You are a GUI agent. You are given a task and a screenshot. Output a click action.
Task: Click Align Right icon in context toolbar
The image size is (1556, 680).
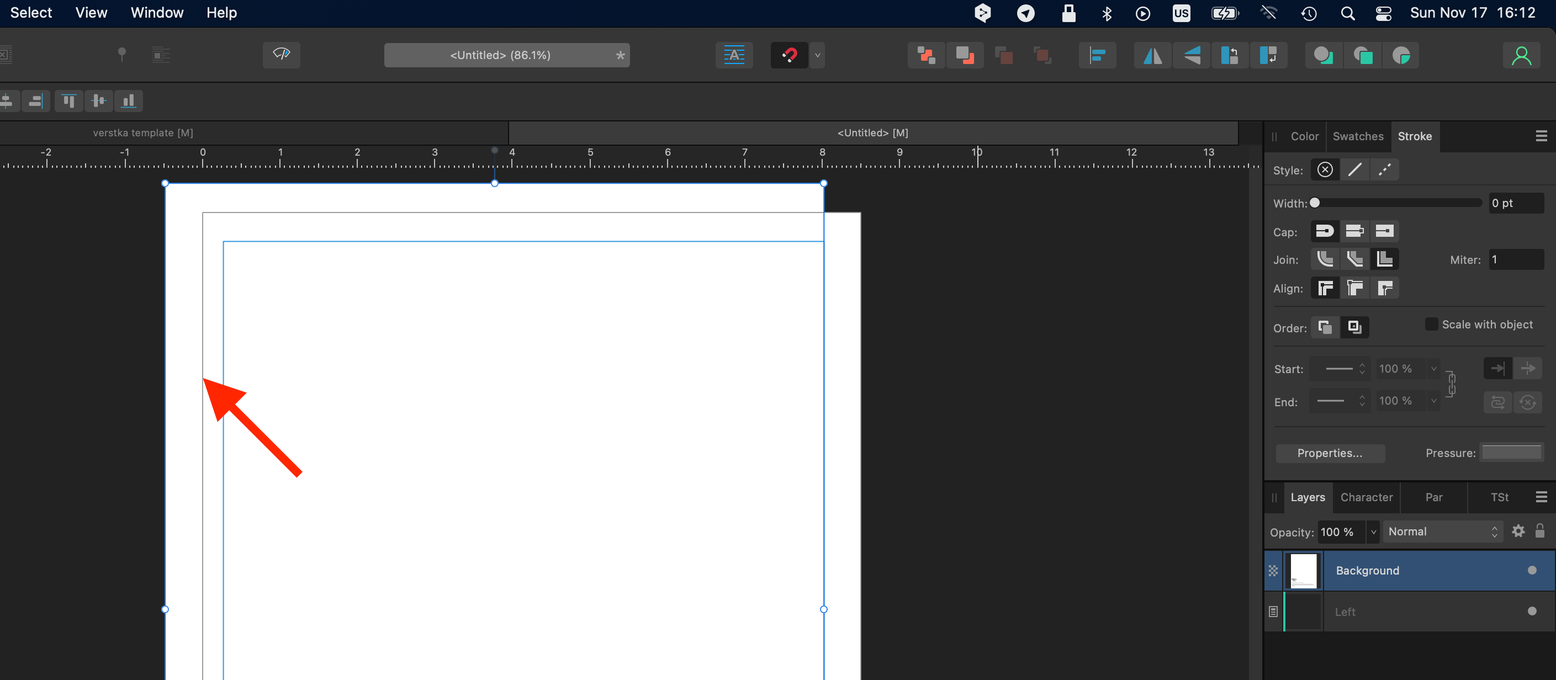[36, 100]
